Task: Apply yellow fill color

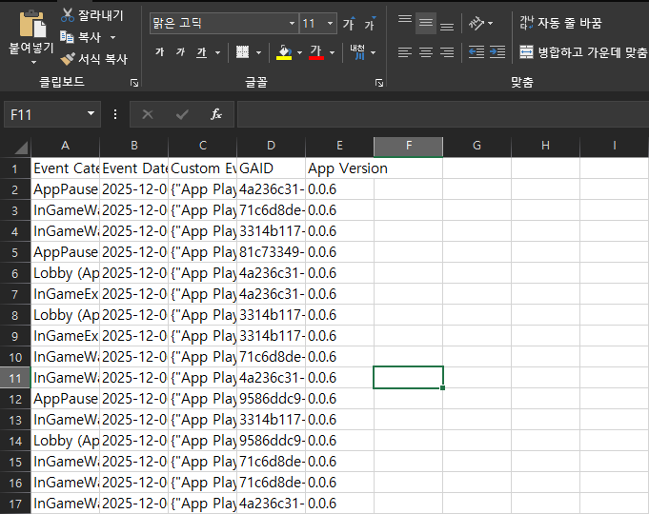Action: point(284,52)
